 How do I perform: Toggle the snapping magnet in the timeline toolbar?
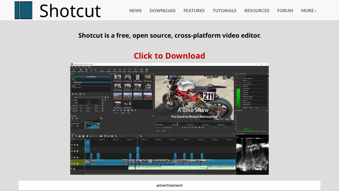tap(105, 136)
